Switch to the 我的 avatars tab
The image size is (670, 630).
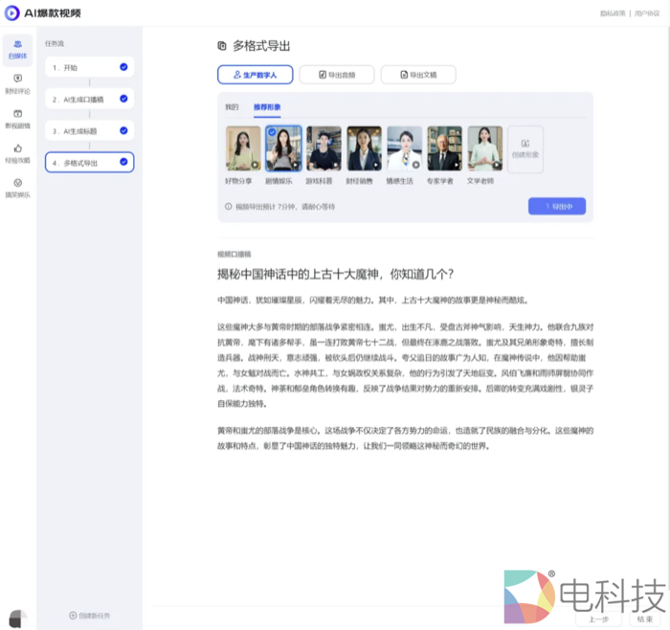coord(232,106)
